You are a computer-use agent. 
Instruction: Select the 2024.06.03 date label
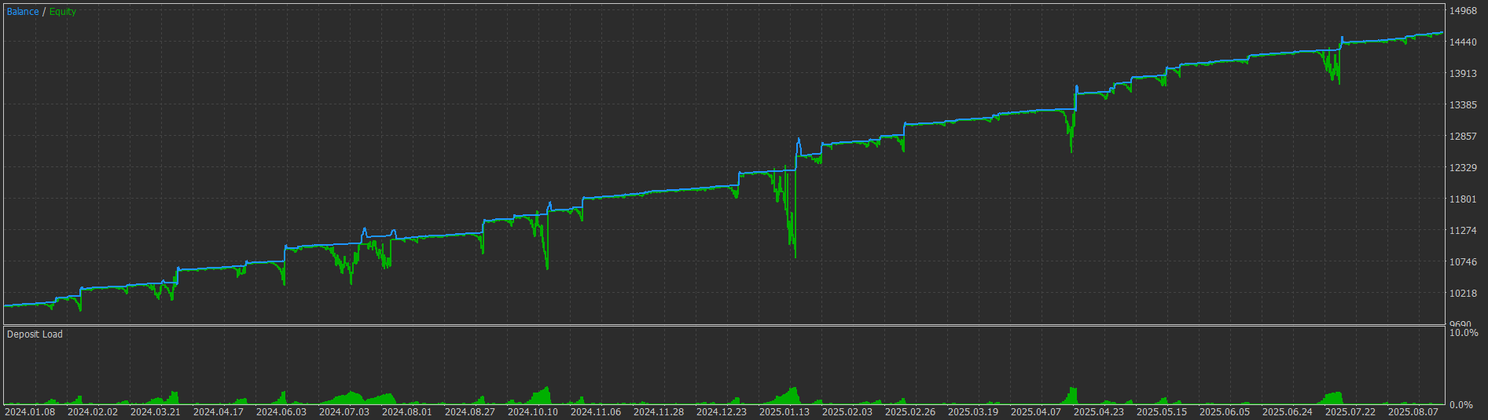click(x=281, y=412)
